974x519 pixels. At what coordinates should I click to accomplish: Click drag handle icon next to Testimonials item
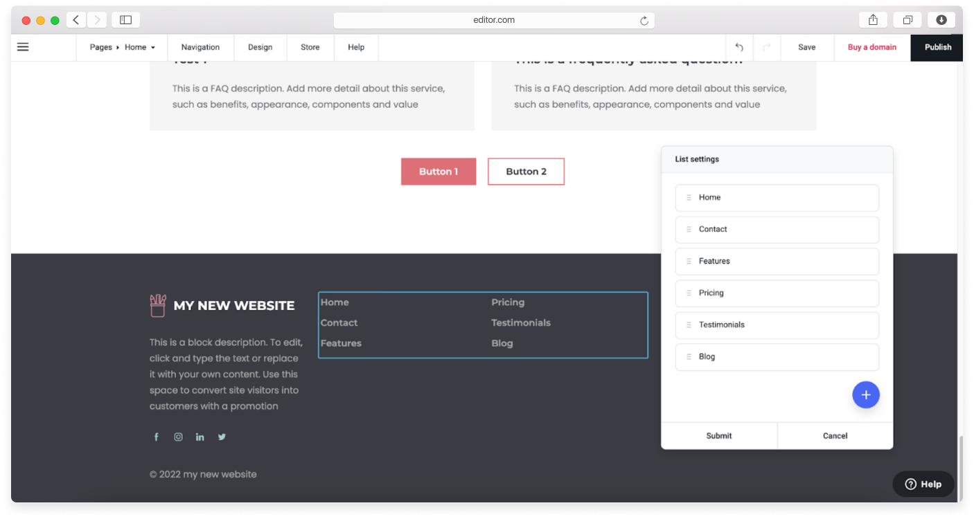[689, 325]
